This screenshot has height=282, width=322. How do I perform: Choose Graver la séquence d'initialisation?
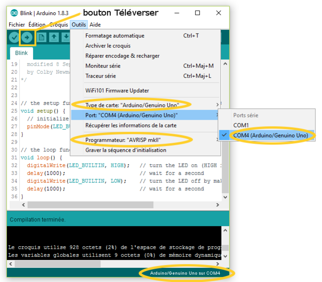pos(145,150)
